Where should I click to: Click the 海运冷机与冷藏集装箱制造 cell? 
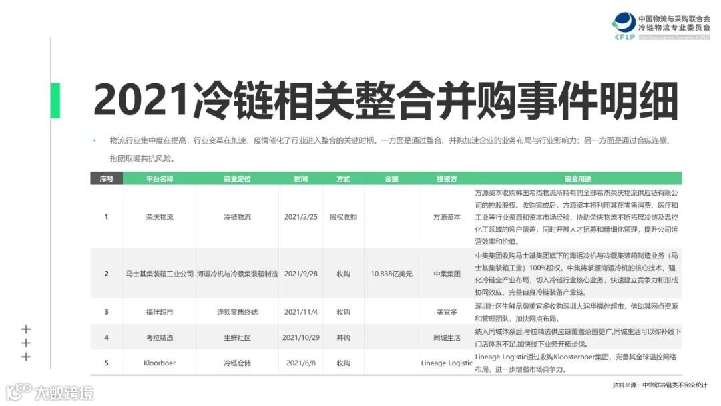[237, 274]
